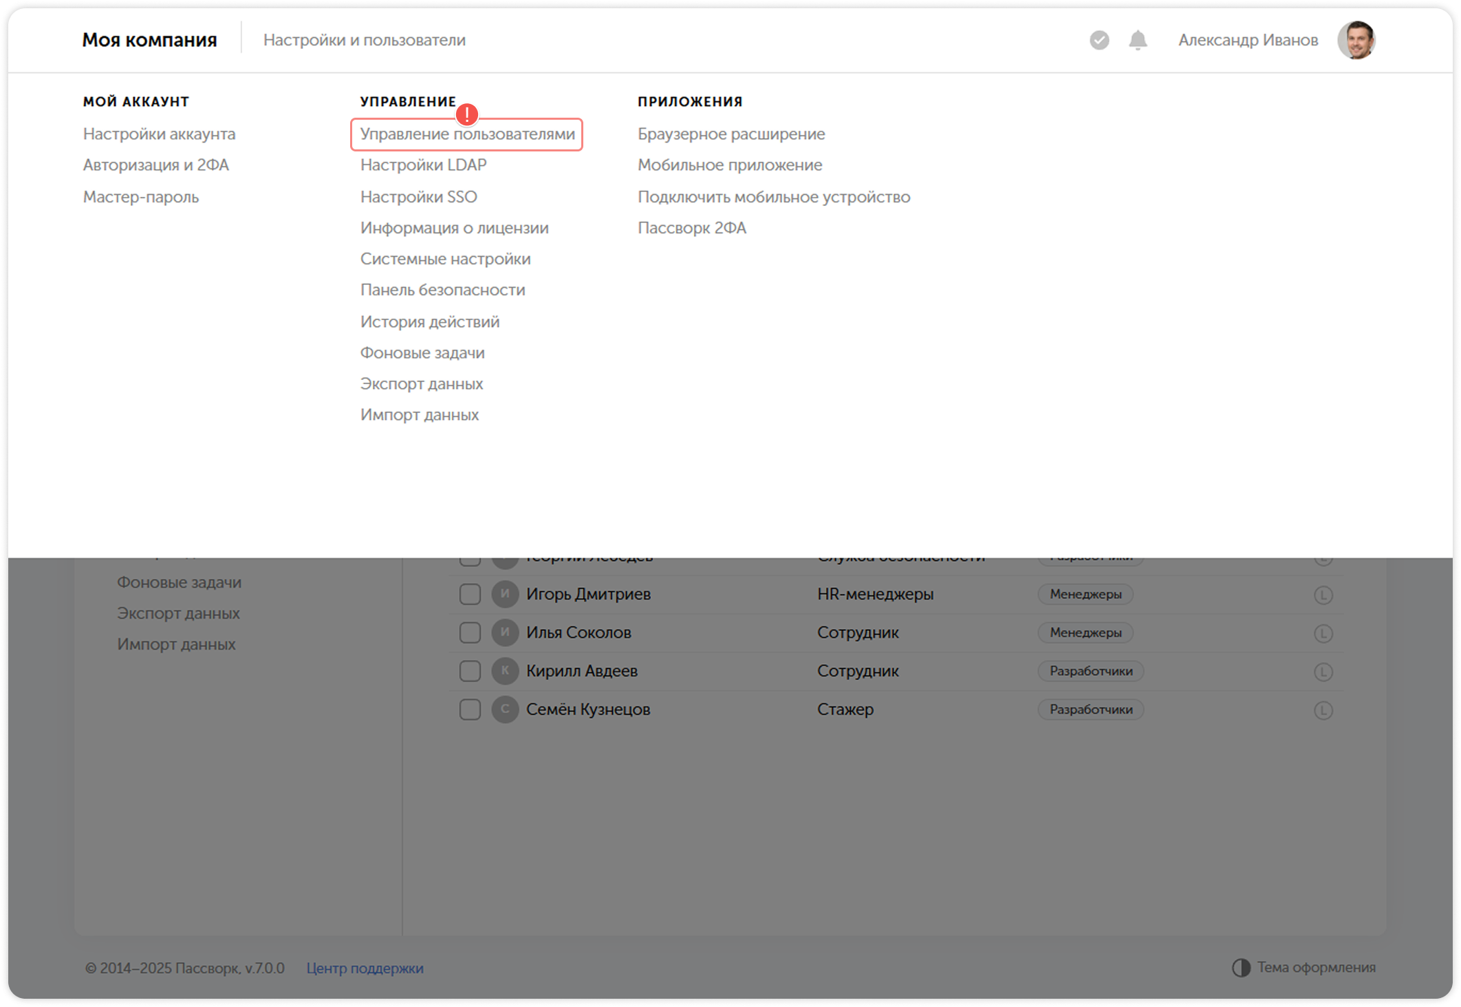Viewport: 1461px width, 1007px height.
Task: Check the box next to Игорь Дмитриев
Action: point(470,594)
